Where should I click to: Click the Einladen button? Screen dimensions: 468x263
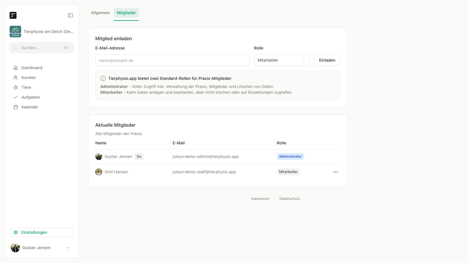coord(327,60)
